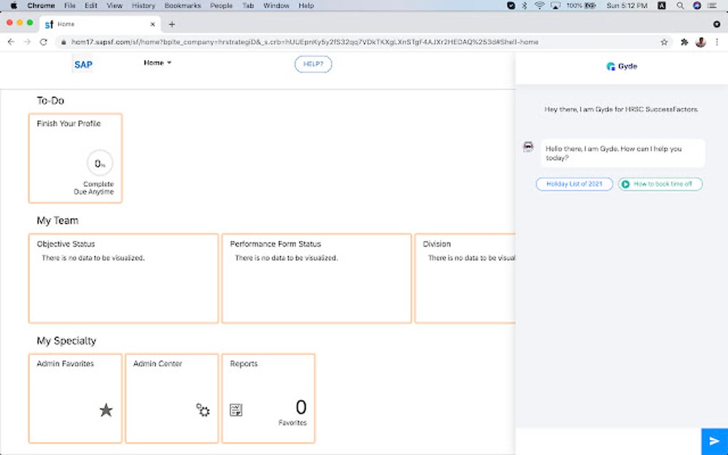
Task: Click the Admin Favorites star icon
Action: (106, 410)
